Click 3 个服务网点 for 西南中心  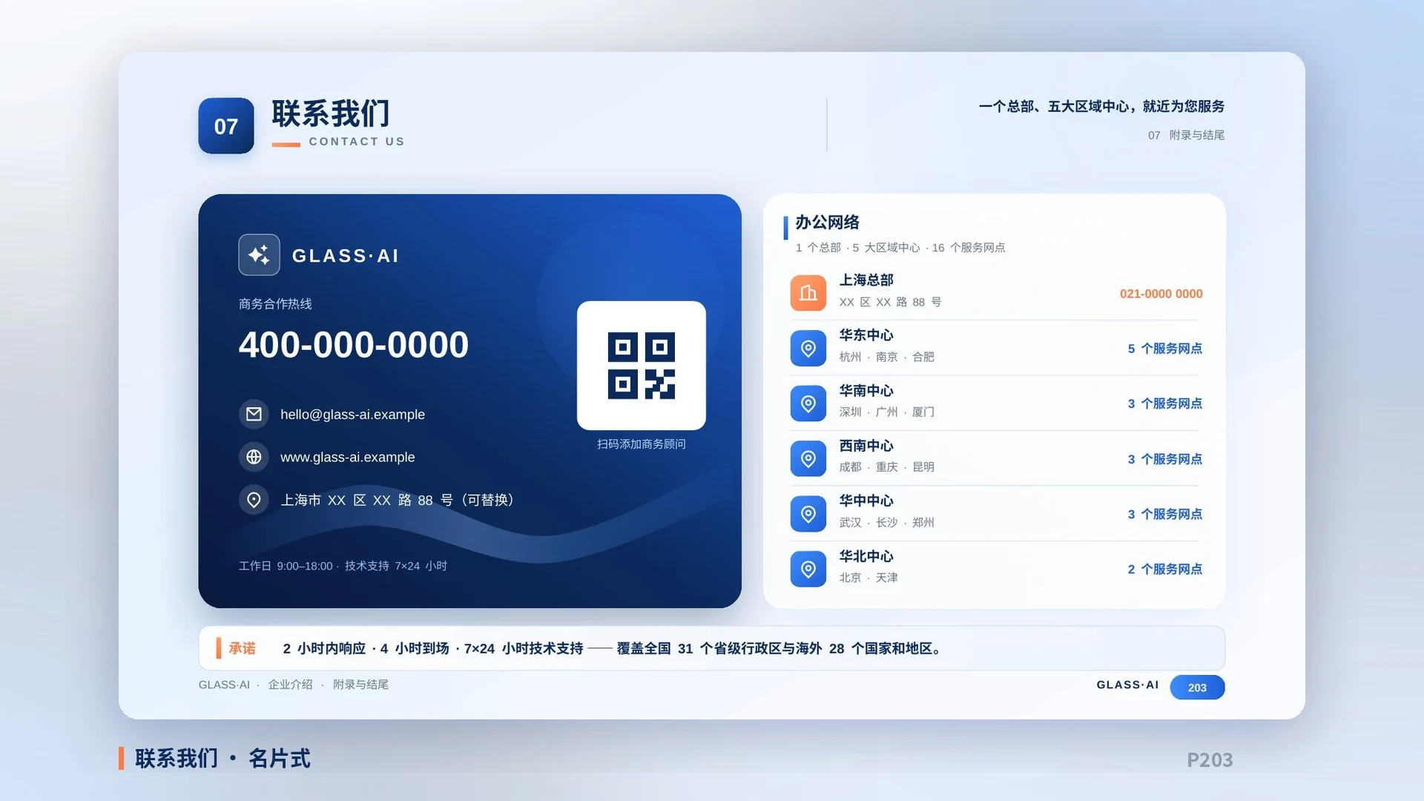coord(1164,459)
